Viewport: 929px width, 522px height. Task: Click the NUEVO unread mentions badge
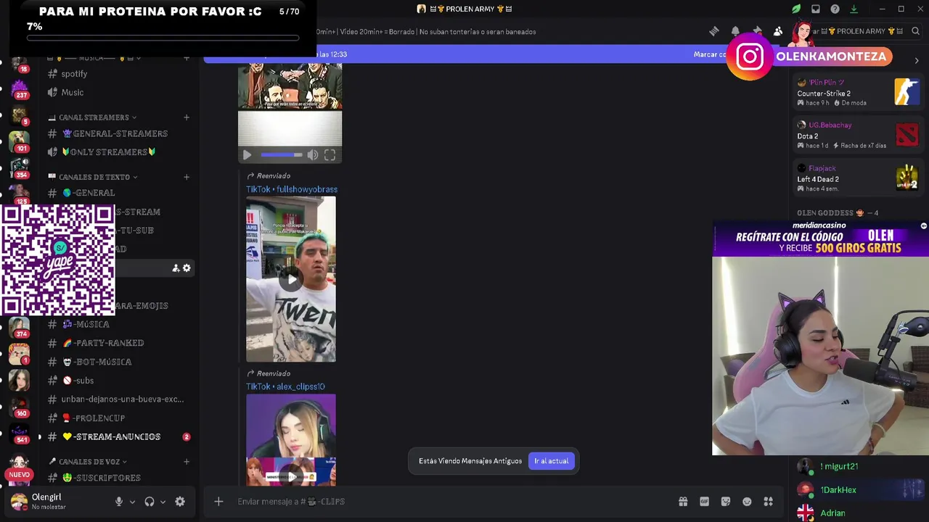[20, 475]
